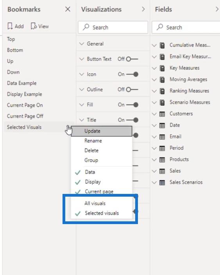Image resolution: width=220 pixels, height=275 pixels.
Task: Expand the Fill section chevron
Action: click(x=82, y=105)
